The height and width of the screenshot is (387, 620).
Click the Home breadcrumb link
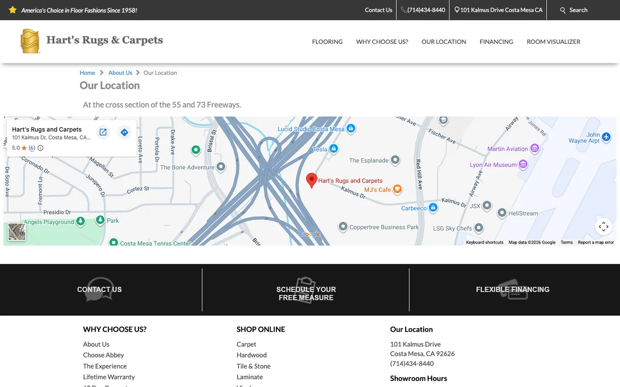point(87,73)
